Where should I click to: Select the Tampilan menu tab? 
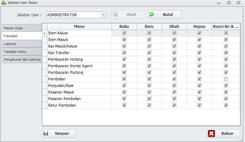pos(21,52)
